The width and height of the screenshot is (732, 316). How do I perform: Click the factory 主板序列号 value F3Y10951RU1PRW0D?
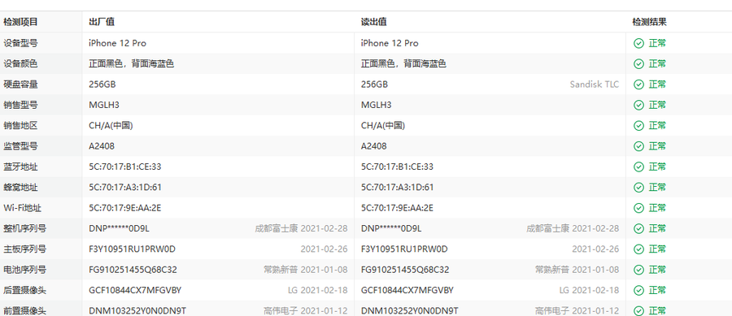(132, 249)
